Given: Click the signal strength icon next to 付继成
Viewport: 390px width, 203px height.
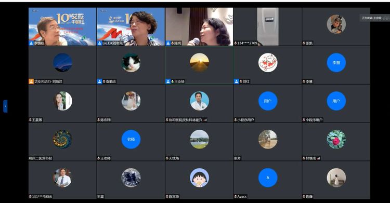Looking at the screenshot, I should 319,158.
